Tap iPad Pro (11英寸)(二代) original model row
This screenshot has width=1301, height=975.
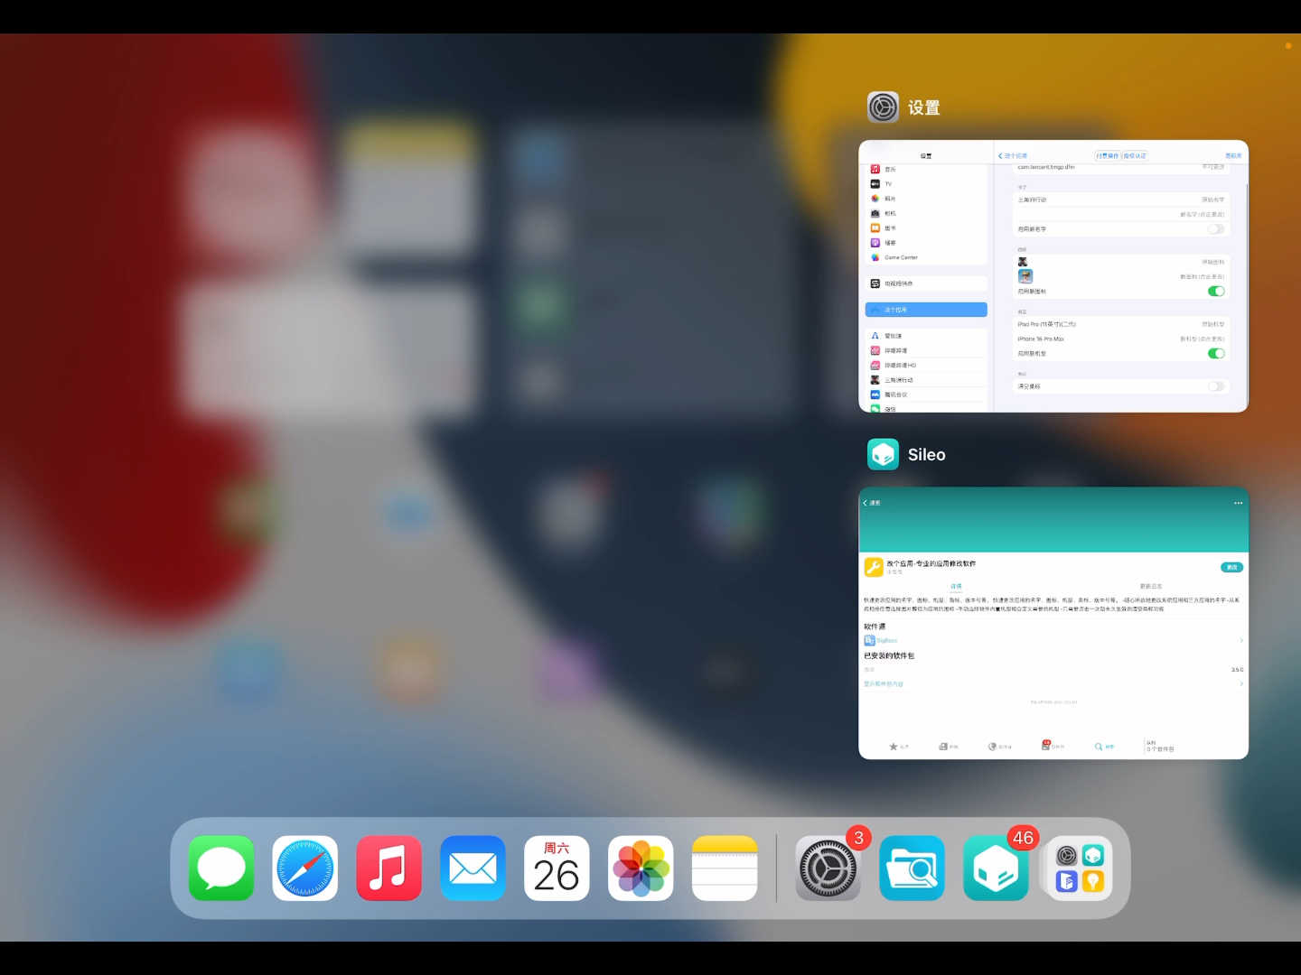coord(1121,324)
